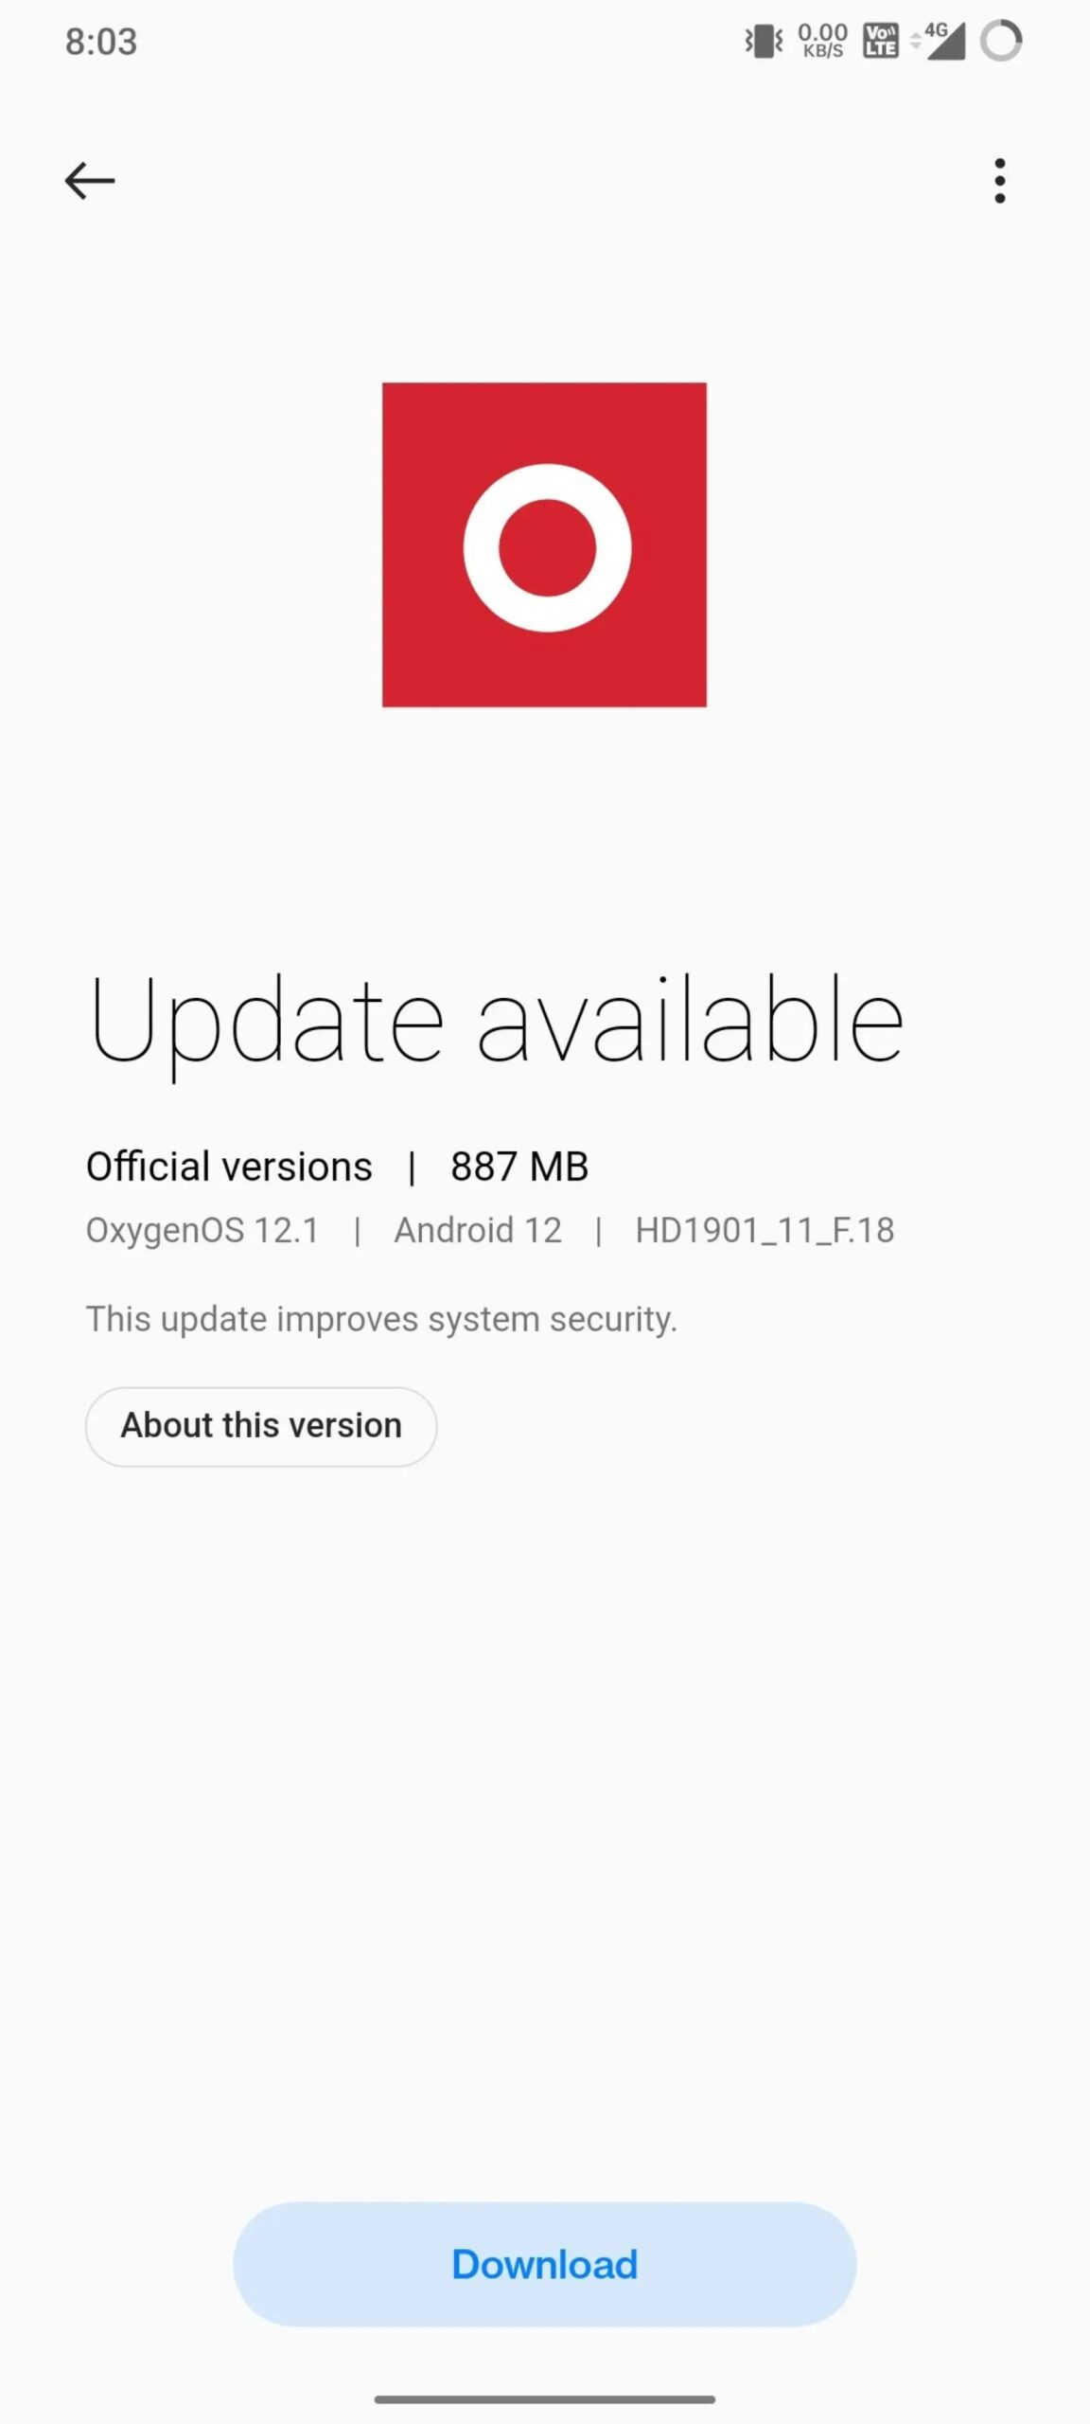Tap the Official versions label

tap(229, 1167)
